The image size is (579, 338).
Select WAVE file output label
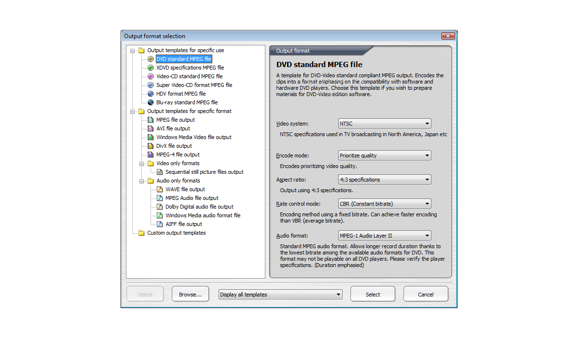click(185, 189)
